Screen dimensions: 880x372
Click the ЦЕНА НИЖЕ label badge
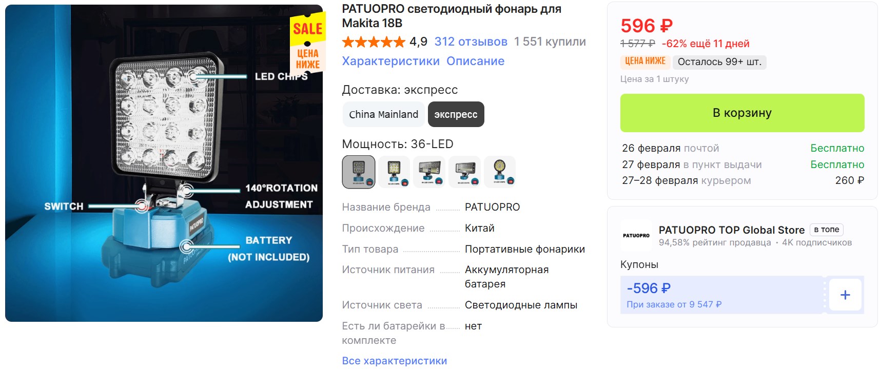pyautogui.click(x=645, y=61)
